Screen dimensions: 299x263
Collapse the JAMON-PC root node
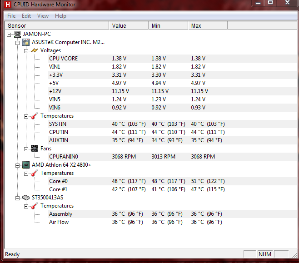(x=9, y=35)
